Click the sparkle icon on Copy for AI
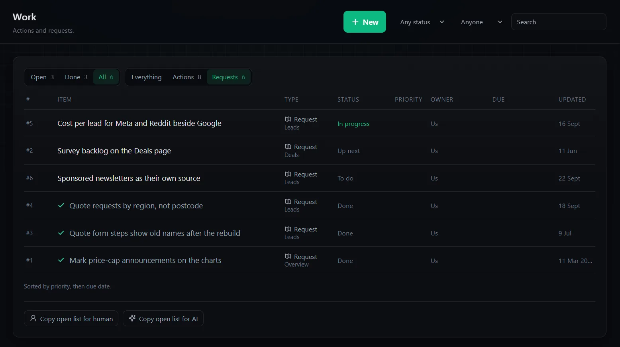The image size is (620, 347). point(132,318)
